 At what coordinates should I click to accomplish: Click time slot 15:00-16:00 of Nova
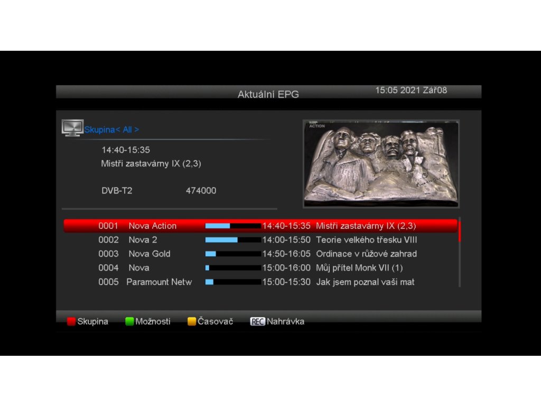click(x=286, y=268)
